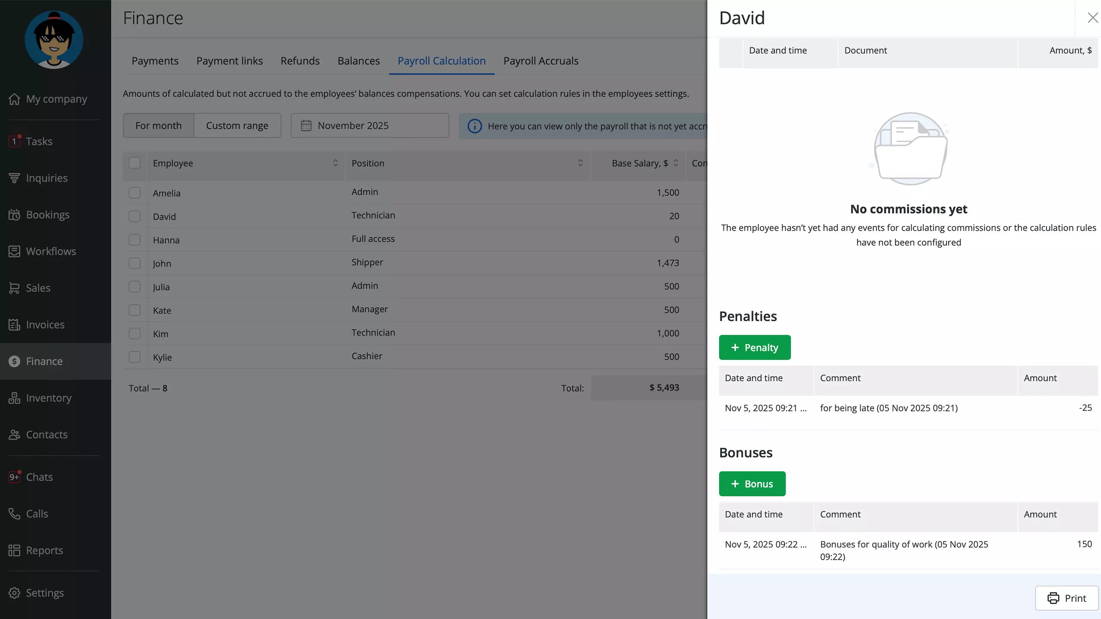
Task: Add a new Penalty for David
Action: [754, 347]
